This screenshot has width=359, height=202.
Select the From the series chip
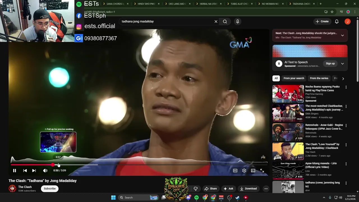pos(319,78)
